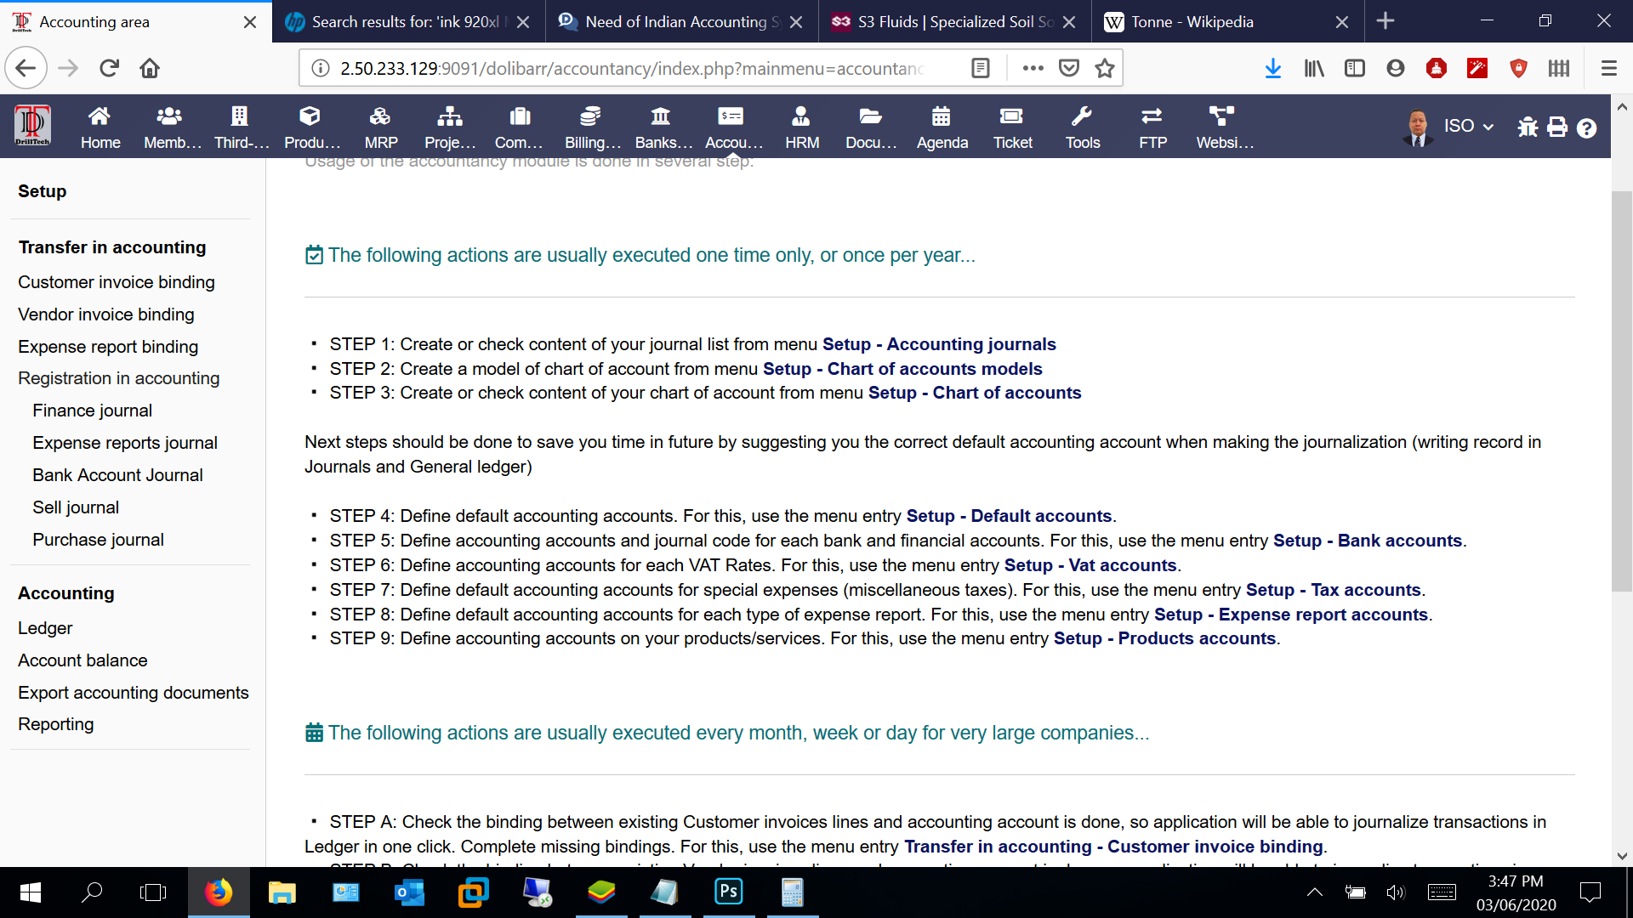The image size is (1633, 918).
Task: Open Expense report binding
Action: pos(107,347)
